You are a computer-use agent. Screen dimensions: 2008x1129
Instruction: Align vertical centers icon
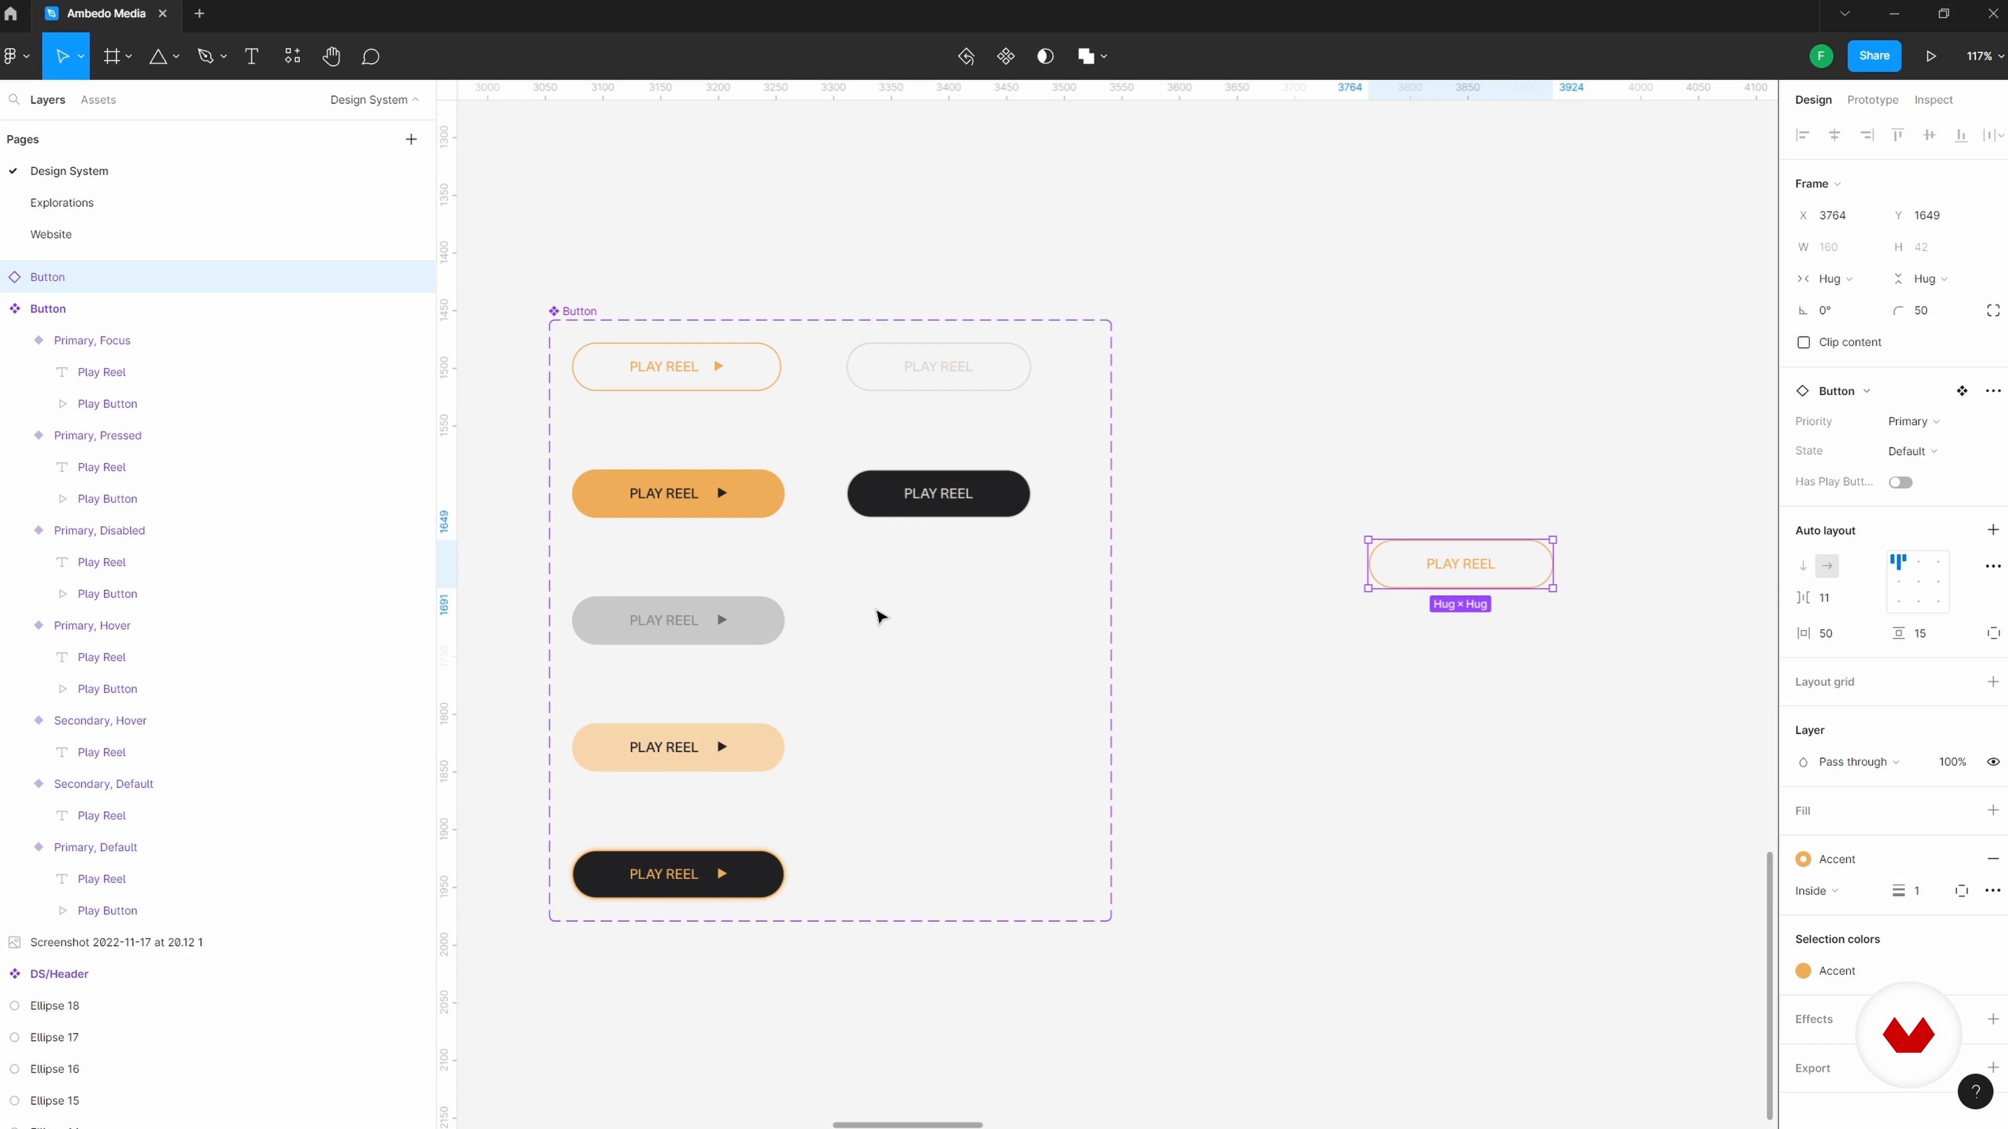[1929, 135]
